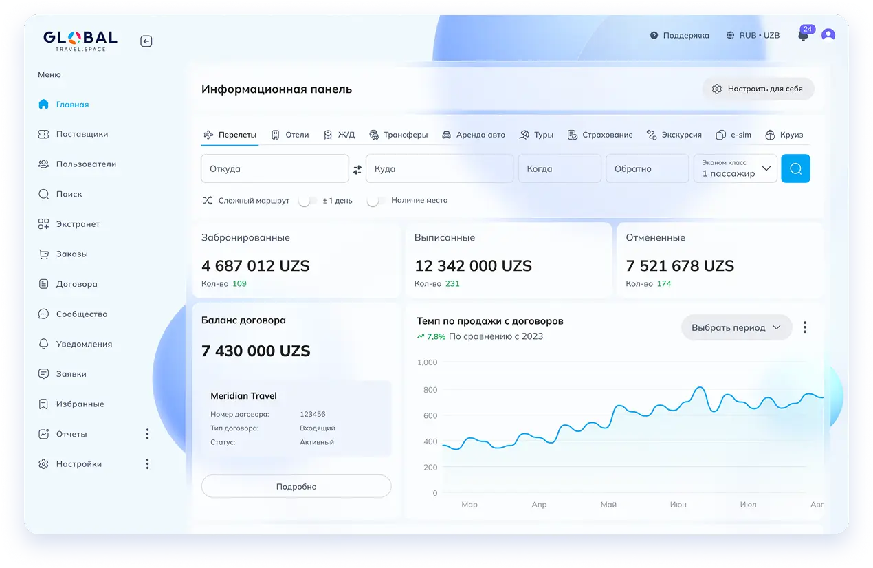873x568 pixels.
Task: Click the sidebar collapse arrow icon
Action: pos(146,41)
